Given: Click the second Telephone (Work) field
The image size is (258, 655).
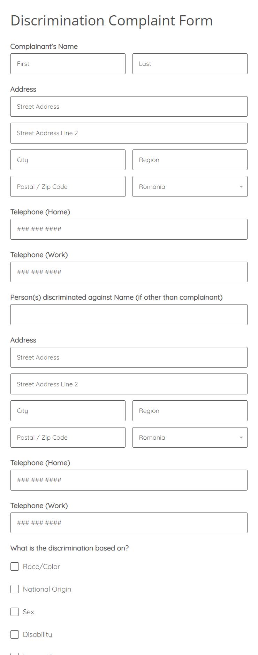Looking at the screenshot, I should [x=129, y=523].
